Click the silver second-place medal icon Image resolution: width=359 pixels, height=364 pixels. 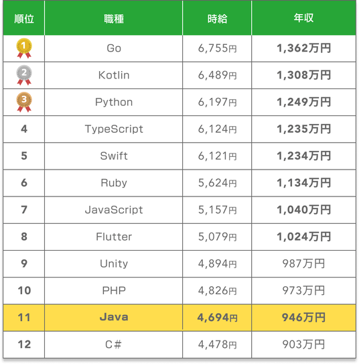[24, 75]
